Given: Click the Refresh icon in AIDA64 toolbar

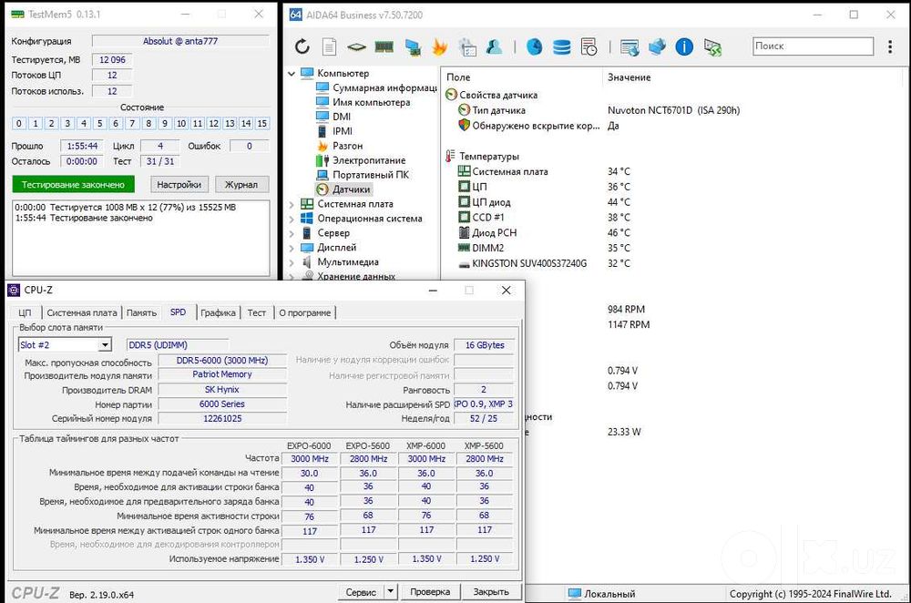Looking at the screenshot, I should coord(302,46).
